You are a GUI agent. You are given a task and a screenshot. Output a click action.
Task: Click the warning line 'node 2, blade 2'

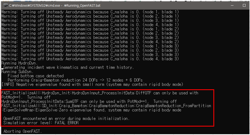pos(90,33)
